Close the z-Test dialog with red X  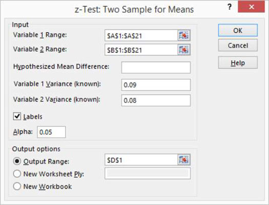click(252, 7)
